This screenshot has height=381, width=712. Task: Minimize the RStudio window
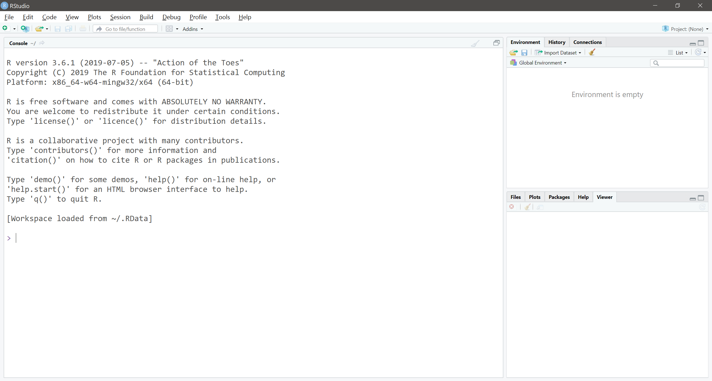pyautogui.click(x=655, y=6)
